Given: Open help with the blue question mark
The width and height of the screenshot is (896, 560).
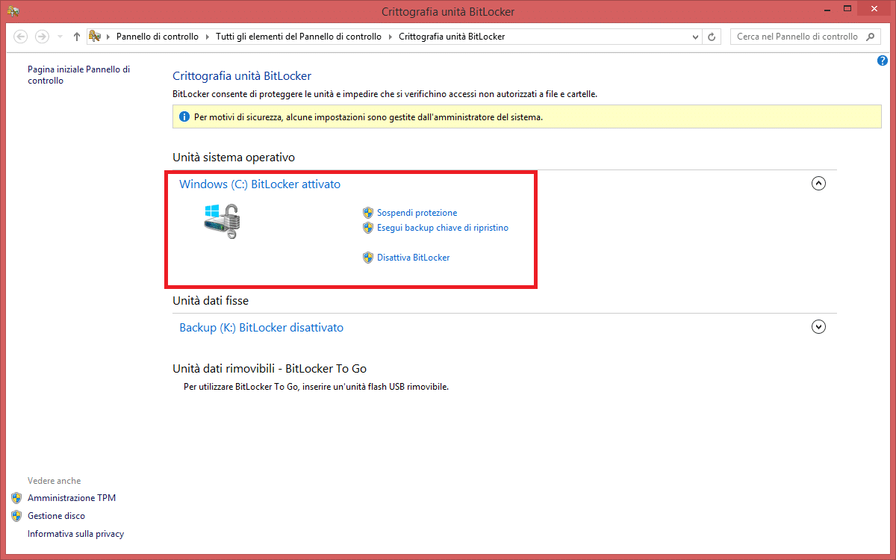Looking at the screenshot, I should point(883,61).
